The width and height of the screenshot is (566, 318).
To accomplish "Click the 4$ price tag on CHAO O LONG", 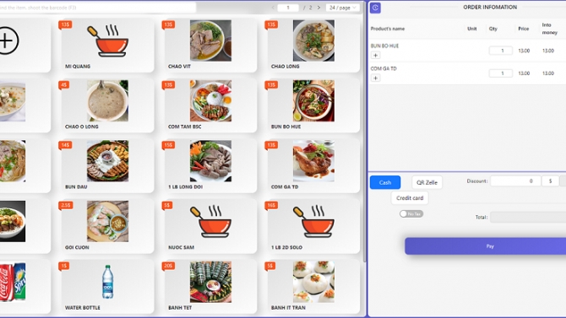I will coord(64,85).
